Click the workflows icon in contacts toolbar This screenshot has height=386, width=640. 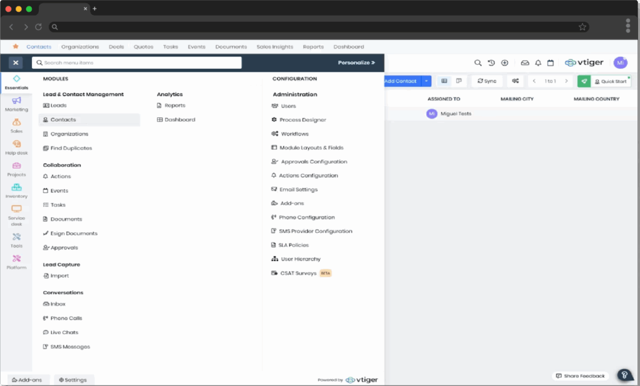(516, 81)
